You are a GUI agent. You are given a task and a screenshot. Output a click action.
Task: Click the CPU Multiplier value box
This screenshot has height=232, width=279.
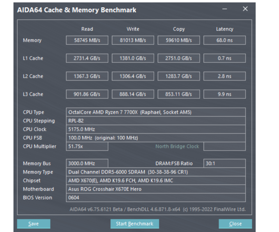point(87,146)
